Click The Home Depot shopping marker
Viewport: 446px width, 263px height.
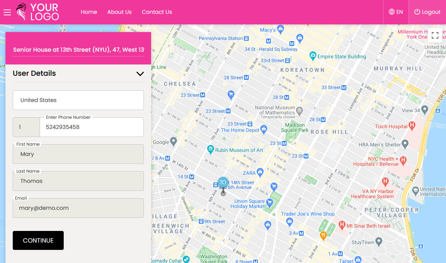coord(264,129)
